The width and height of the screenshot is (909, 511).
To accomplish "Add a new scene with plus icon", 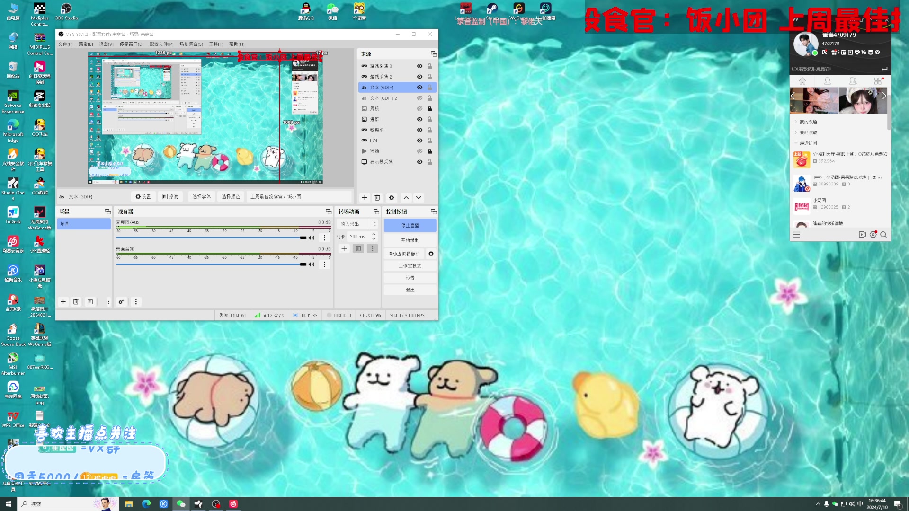I will coord(63,302).
